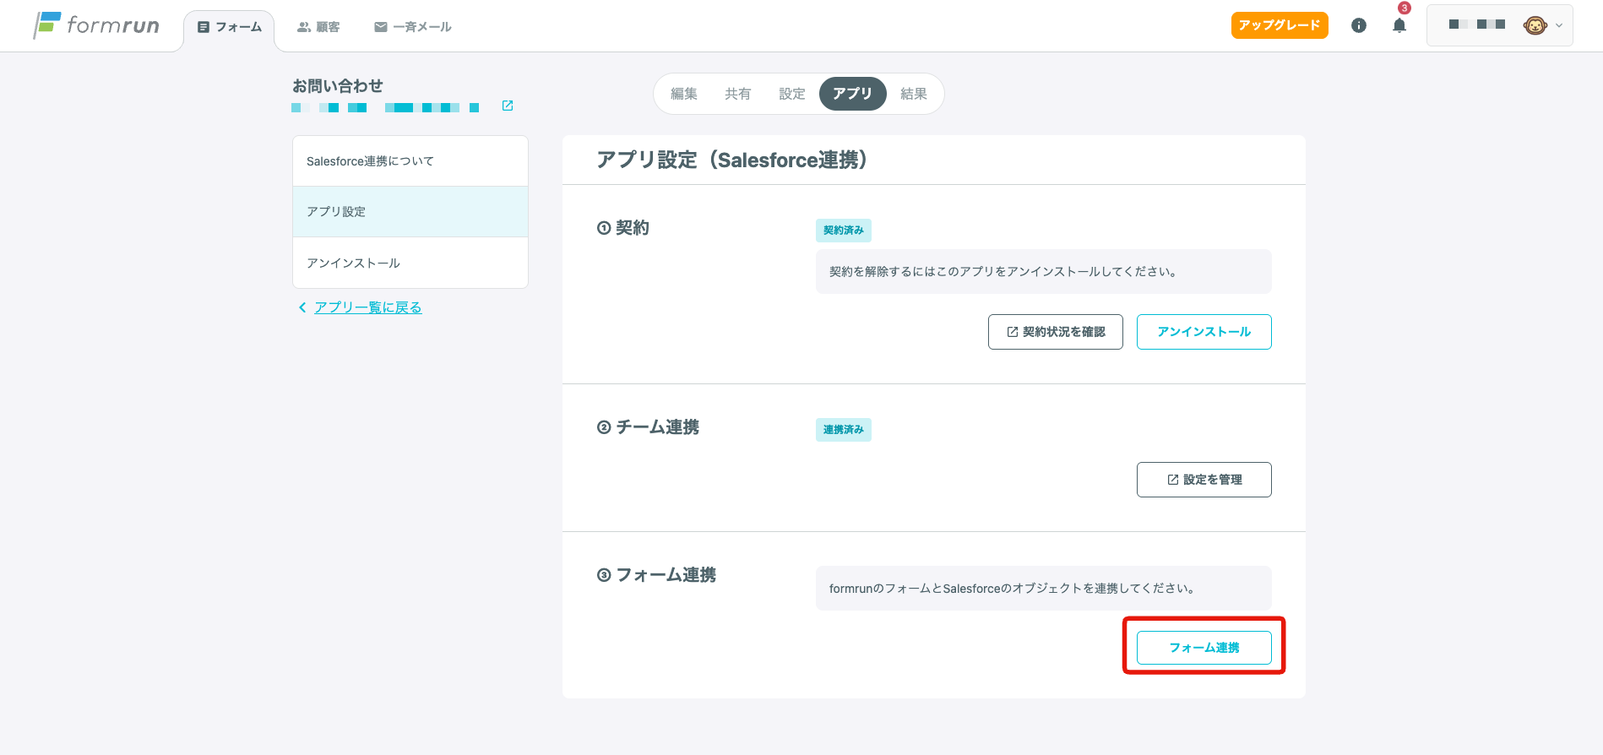1603x755 pixels.
Task: Click the アンインストール button in 契約 section
Action: coord(1204,332)
